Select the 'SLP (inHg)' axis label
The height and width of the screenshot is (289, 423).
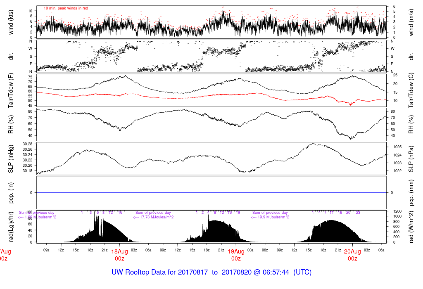[x=10, y=159]
